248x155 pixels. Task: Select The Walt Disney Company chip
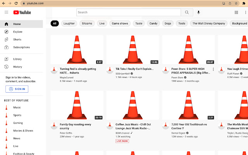208,23
